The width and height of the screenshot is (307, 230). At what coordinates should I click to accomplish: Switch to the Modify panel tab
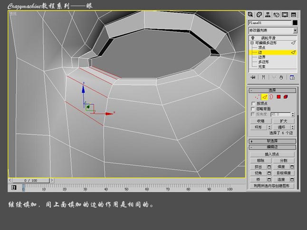pos(259,15)
